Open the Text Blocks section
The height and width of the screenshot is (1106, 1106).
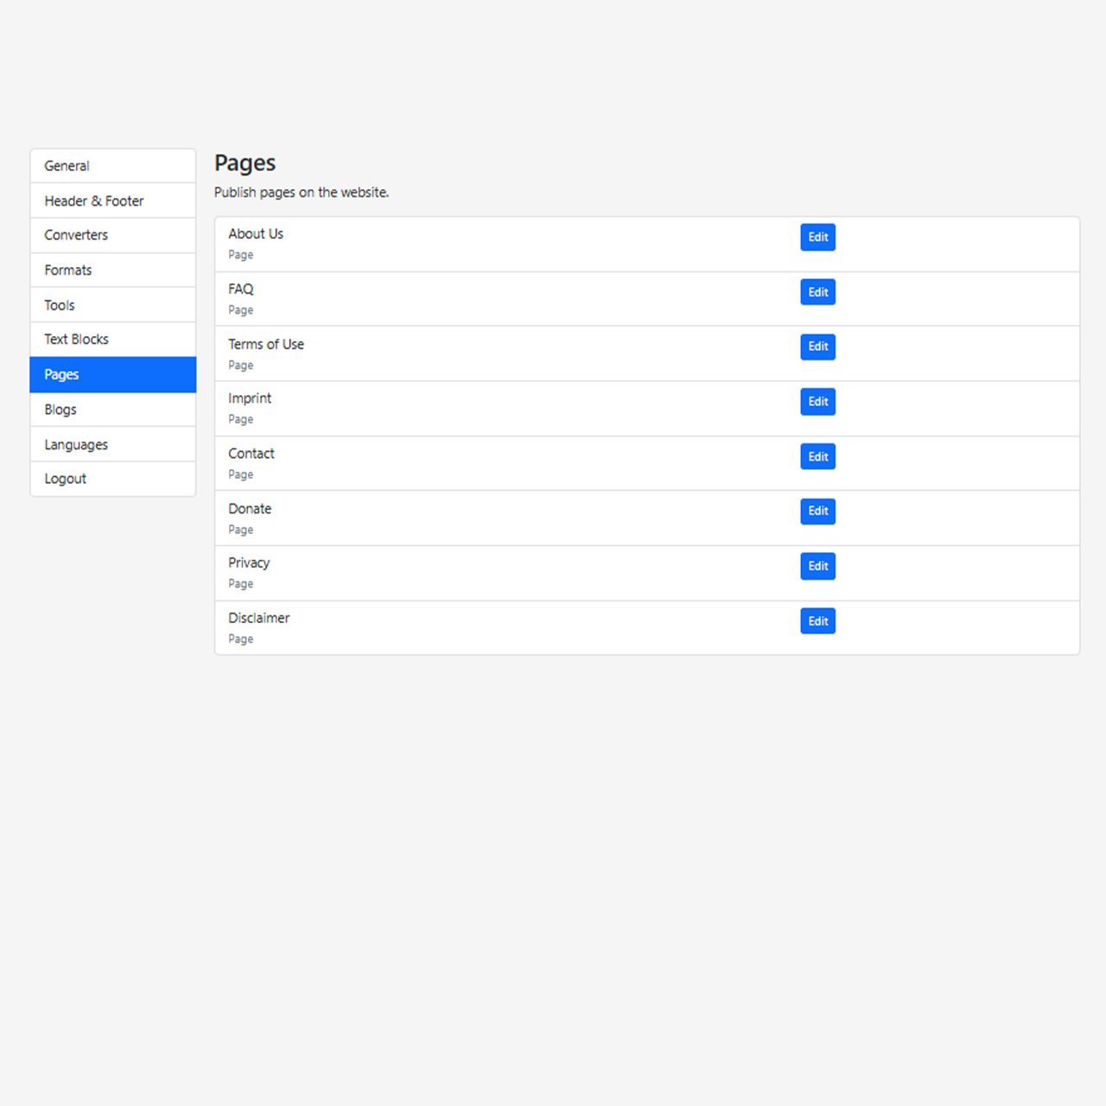(x=113, y=340)
